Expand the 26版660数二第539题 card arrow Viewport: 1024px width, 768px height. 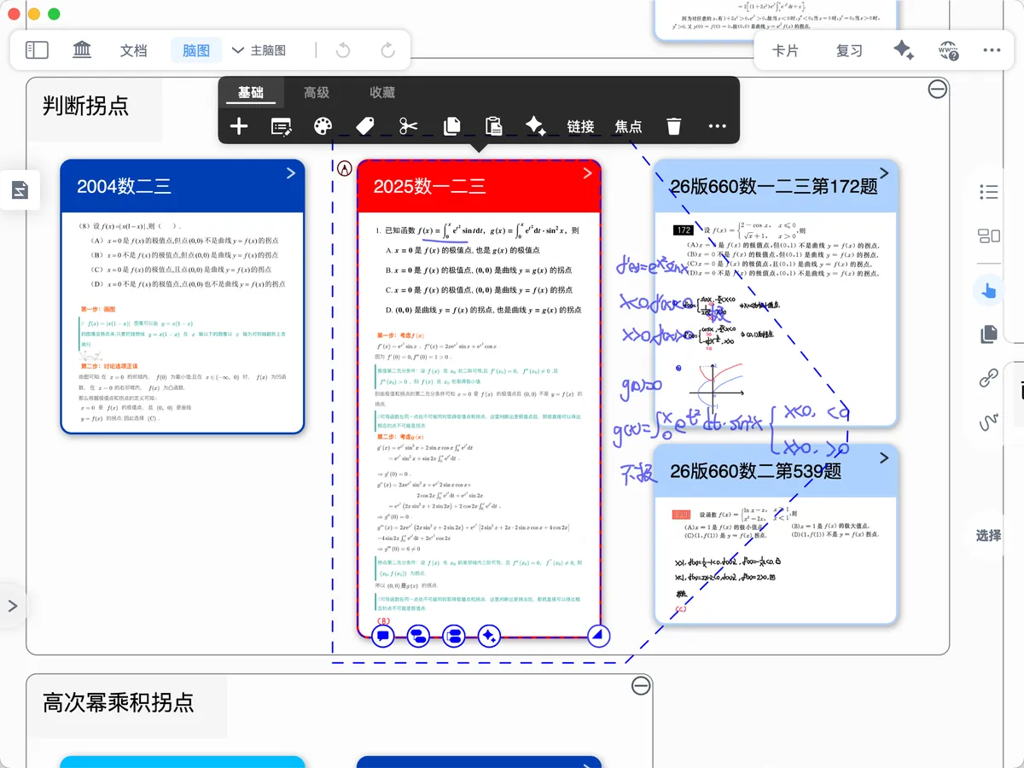[x=884, y=458]
